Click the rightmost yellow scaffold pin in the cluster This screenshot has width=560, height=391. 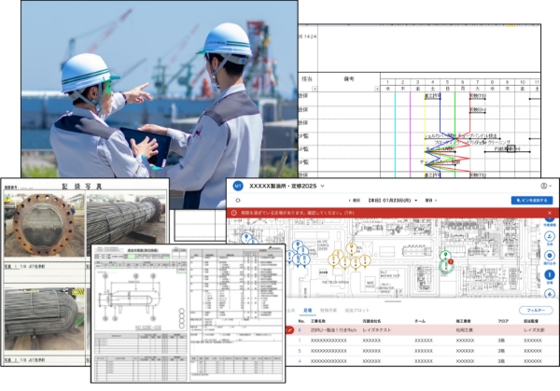click(x=365, y=260)
